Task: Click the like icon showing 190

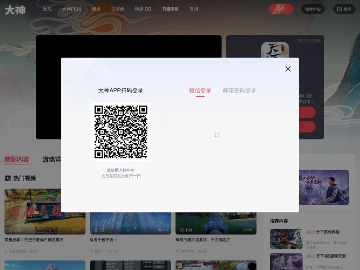Action: pyautogui.click(x=182, y=230)
